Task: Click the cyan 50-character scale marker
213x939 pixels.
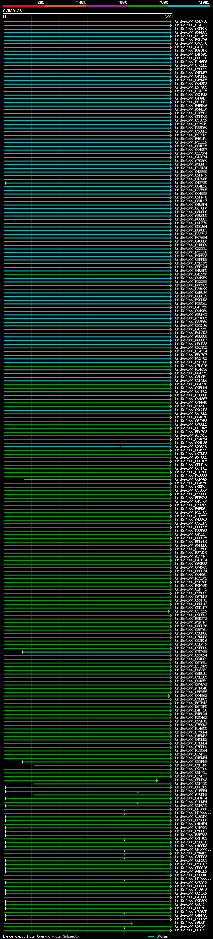Action: pos(151,936)
